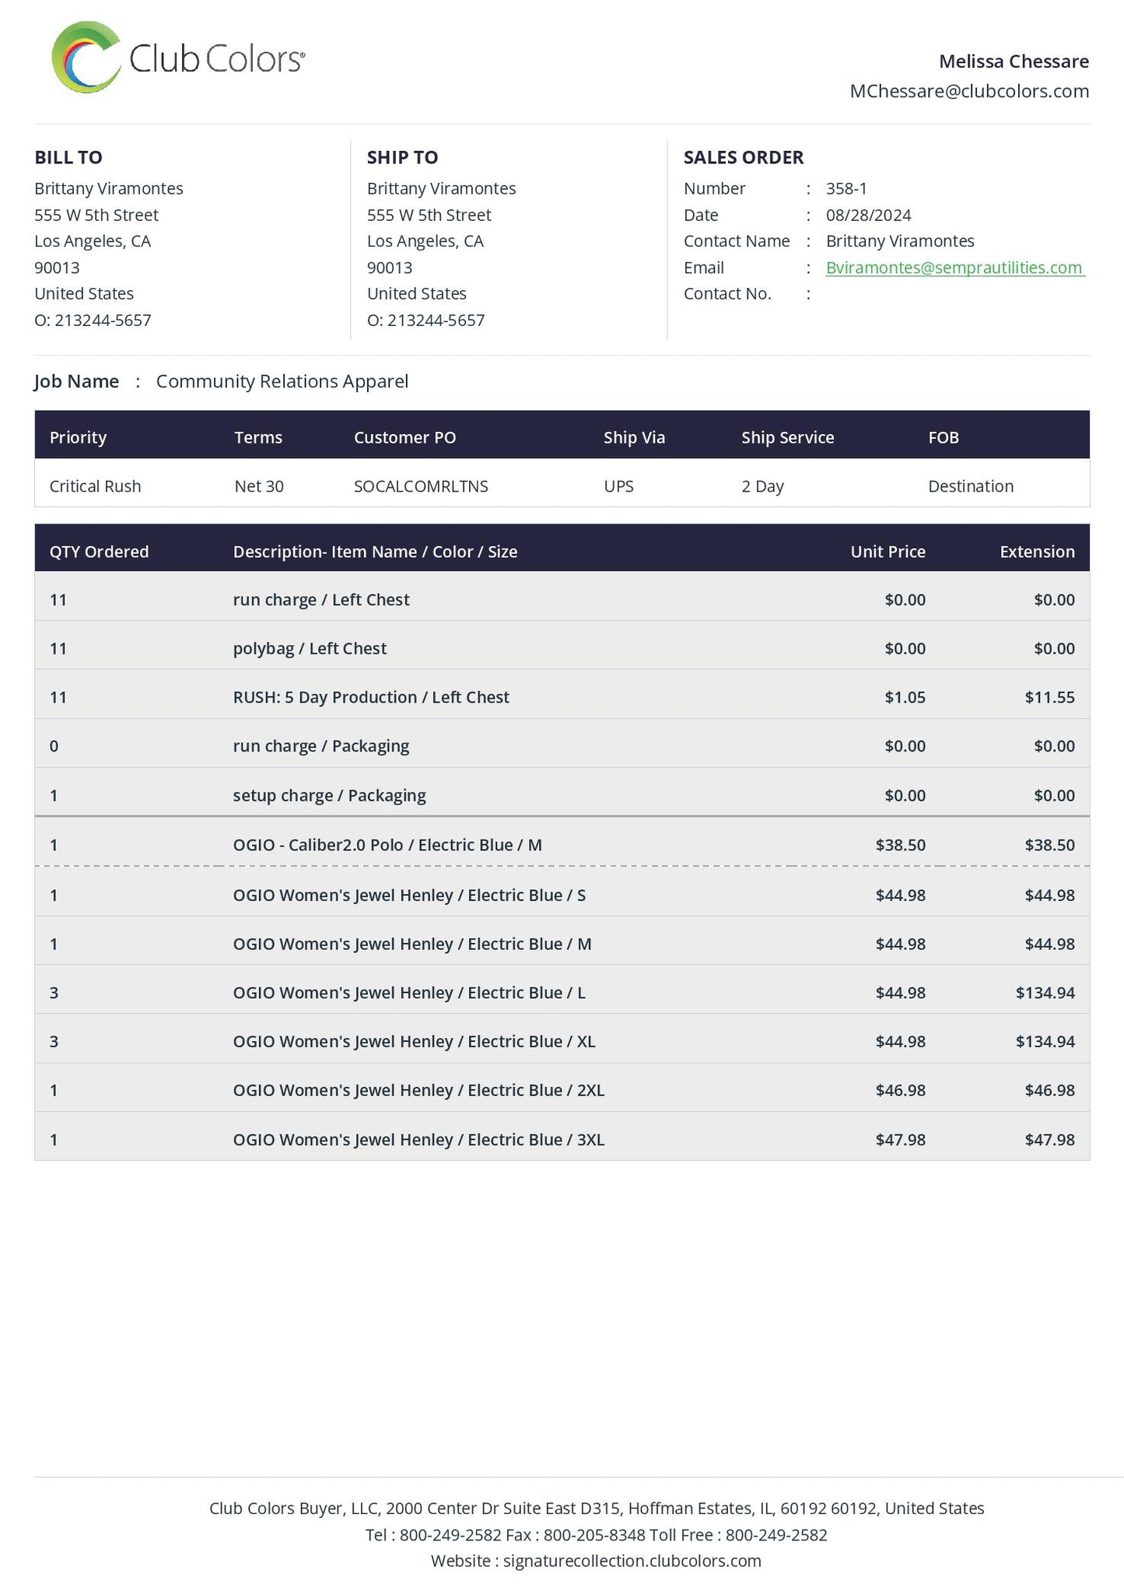
Task: Click the Jewel Henley 3XL line item
Action: 418,1140
